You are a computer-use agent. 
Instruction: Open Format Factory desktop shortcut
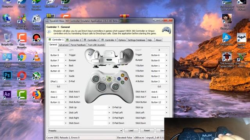point(36,22)
